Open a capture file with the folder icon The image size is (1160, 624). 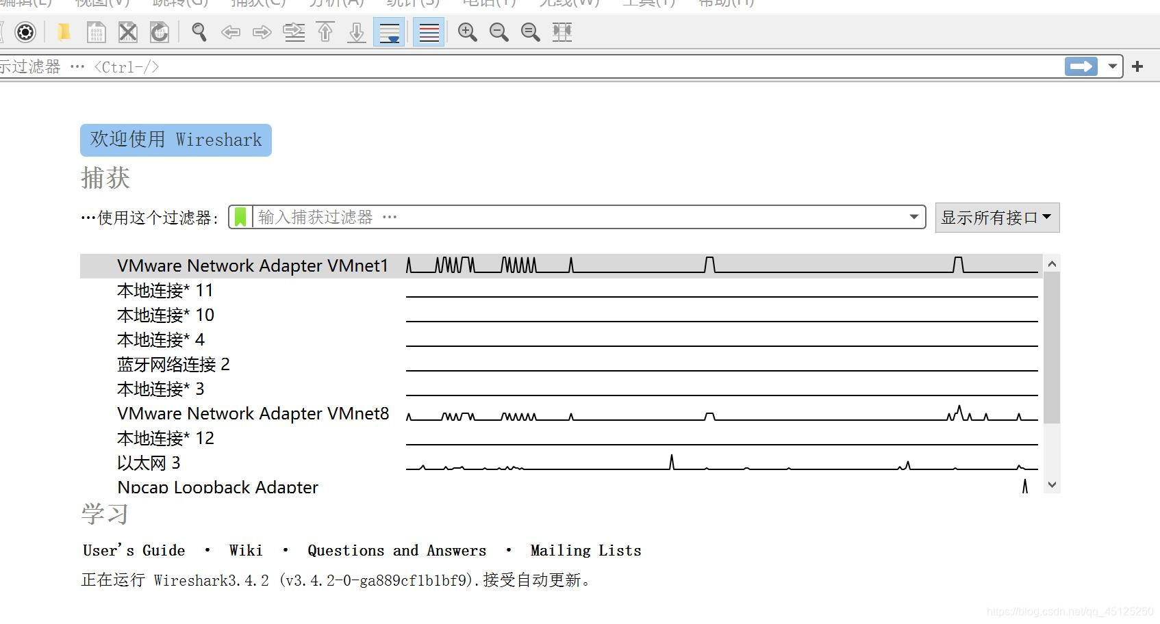click(64, 32)
